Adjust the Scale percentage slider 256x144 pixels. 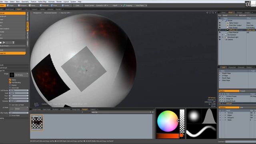tap(19, 93)
